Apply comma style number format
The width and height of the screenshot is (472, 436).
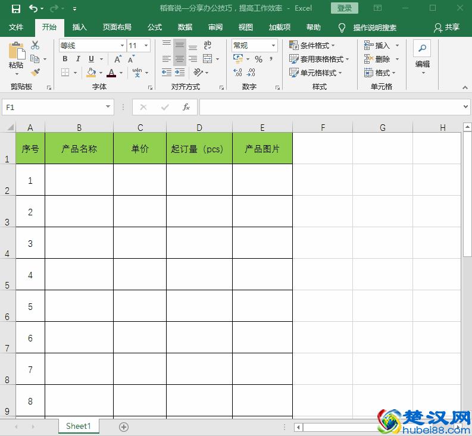(x=271, y=59)
